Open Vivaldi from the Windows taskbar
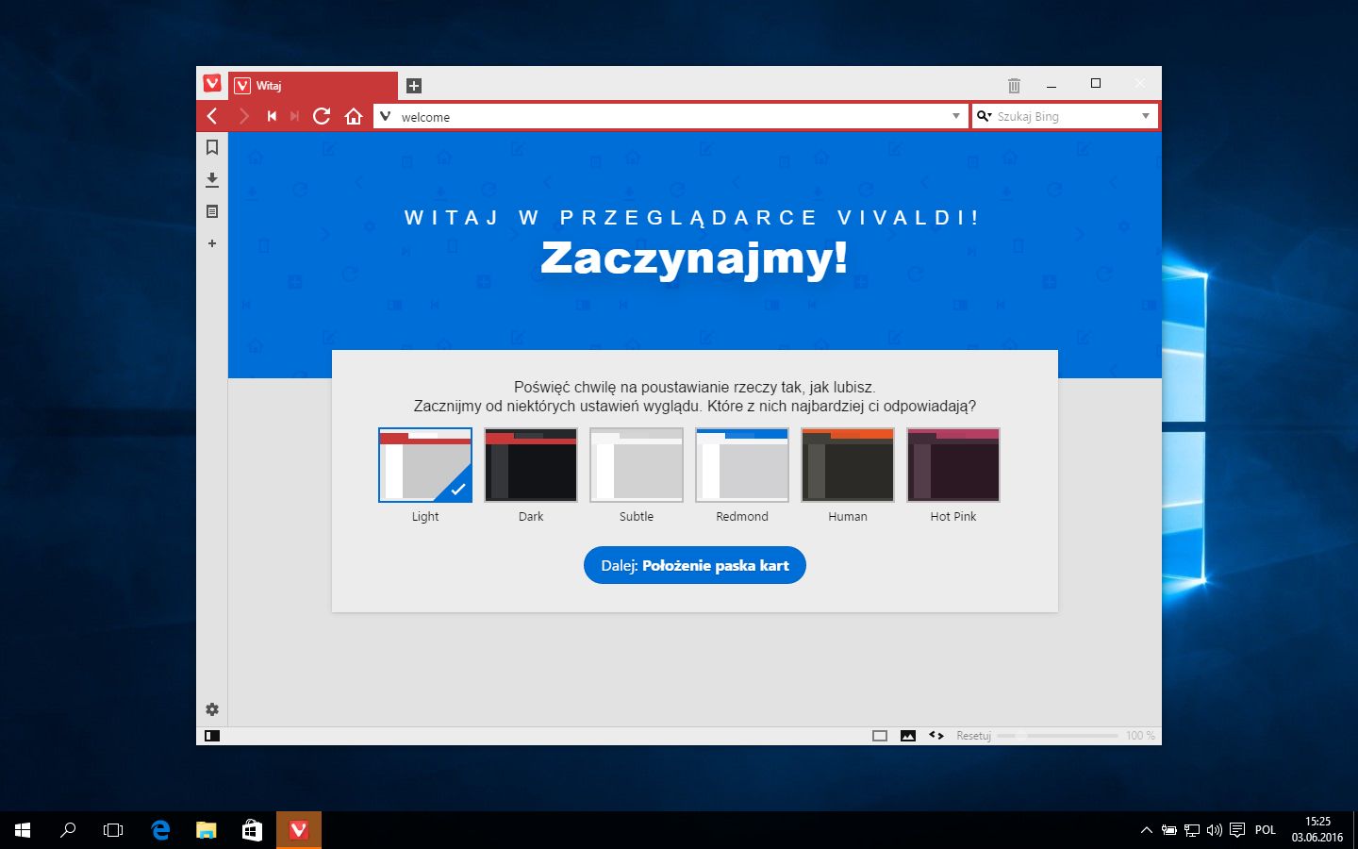1358x849 pixels. click(298, 830)
